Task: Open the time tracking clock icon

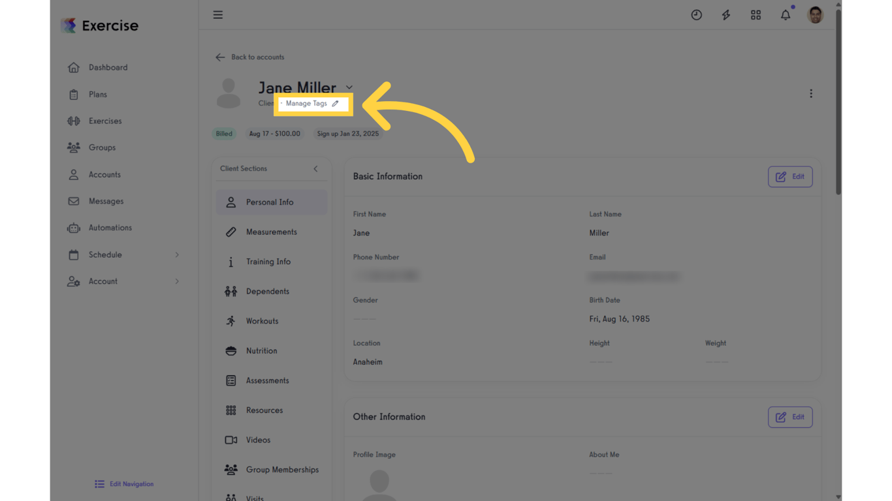Action: (696, 14)
